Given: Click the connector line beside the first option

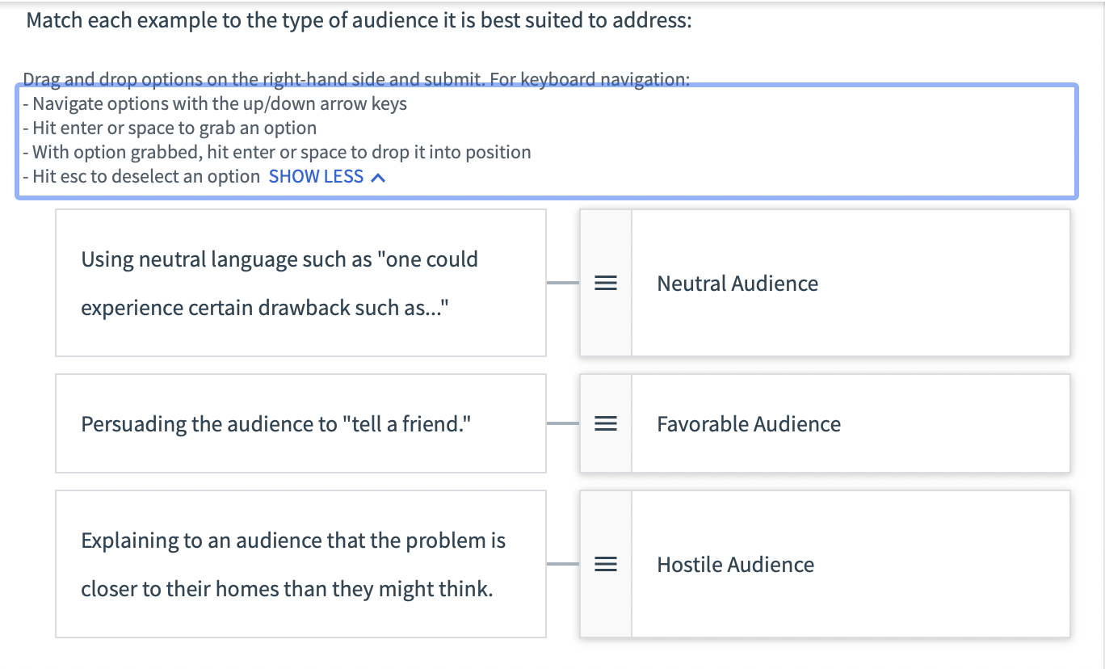Looking at the screenshot, I should [x=563, y=284].
